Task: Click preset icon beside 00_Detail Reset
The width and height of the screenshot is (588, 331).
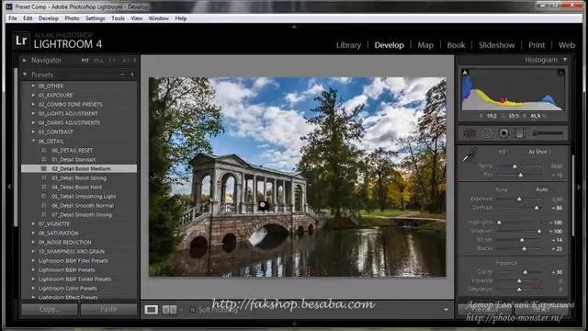Action: click(44, 150)
